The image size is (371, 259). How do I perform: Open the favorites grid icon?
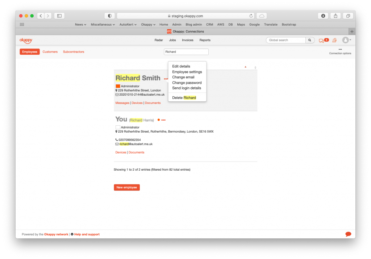[22, 24]
